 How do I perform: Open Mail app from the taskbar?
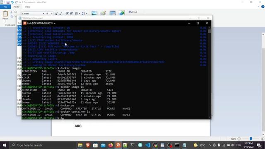tap(103, 145)
